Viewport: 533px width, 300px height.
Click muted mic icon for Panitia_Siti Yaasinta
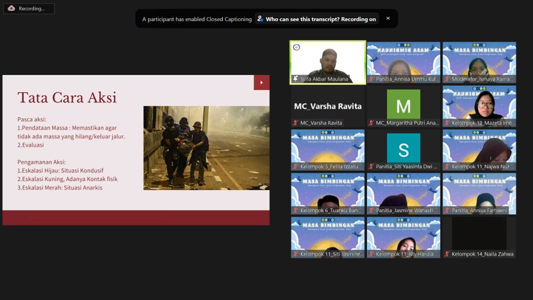[371, 167]
